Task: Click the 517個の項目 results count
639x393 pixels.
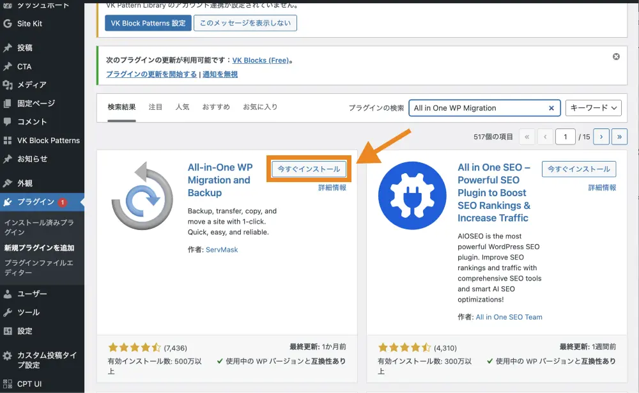Action: 493,137
